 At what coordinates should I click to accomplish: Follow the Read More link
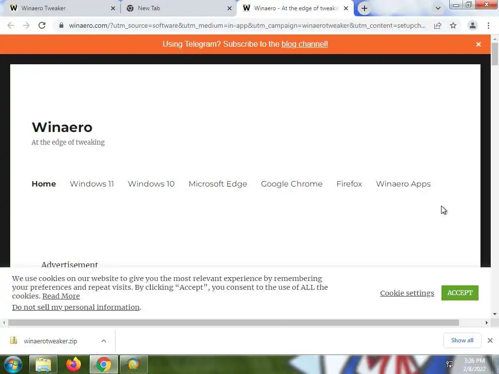[x=61, y=296]
